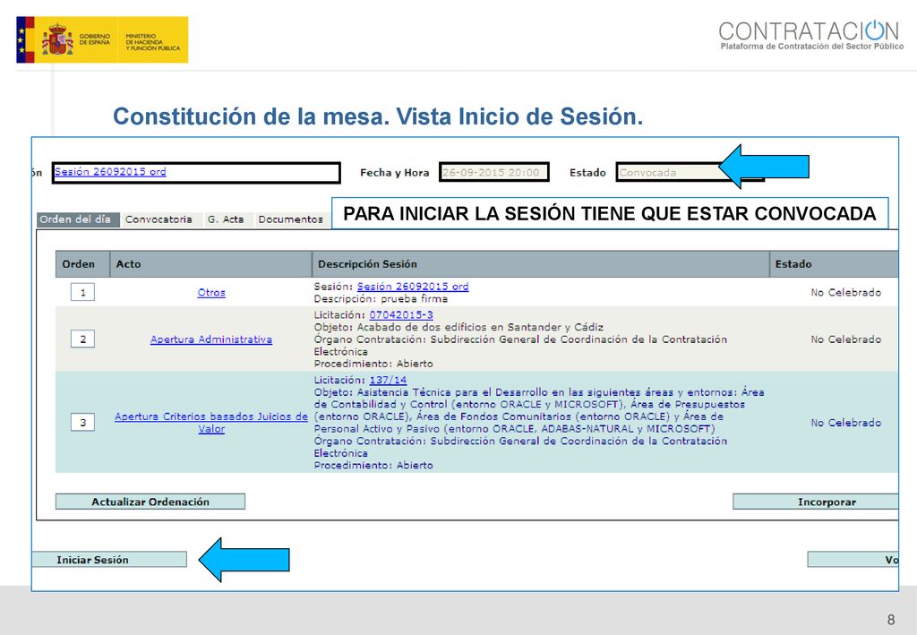Click the Descripción: prueba firma text
Viewport: 917px width, 635px height.
(x=381, y=299)
